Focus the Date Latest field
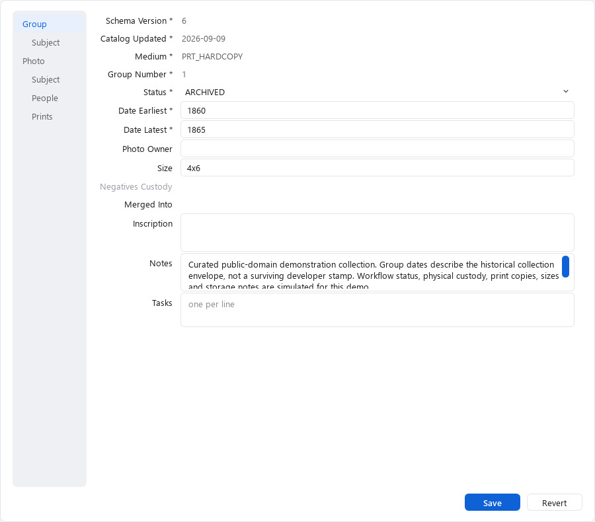The height and width of the screenshot is (522, 595). coord(377,130)
